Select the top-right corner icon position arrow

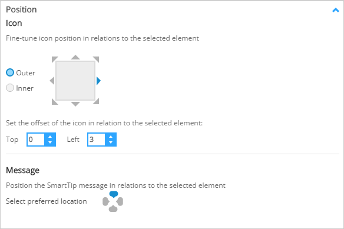[97, 59]
